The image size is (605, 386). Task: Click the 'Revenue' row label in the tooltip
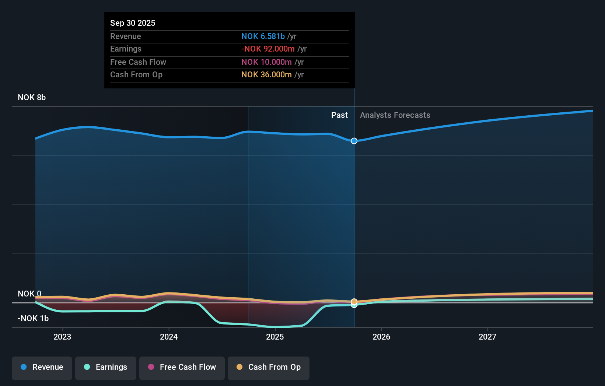click(126, 36)
